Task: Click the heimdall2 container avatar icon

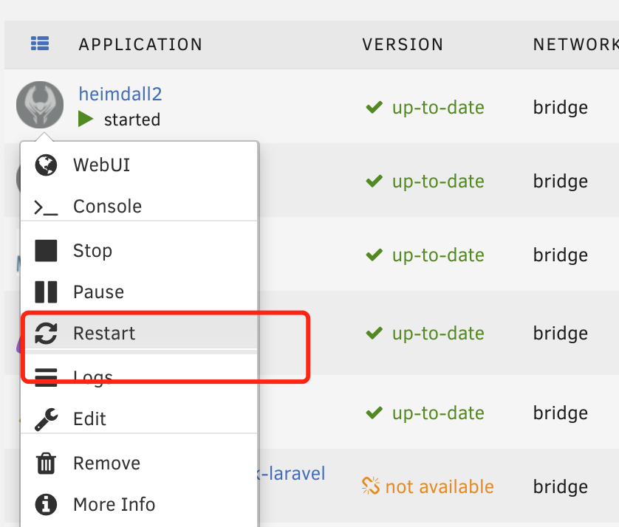Action: [x=40, y=105]
